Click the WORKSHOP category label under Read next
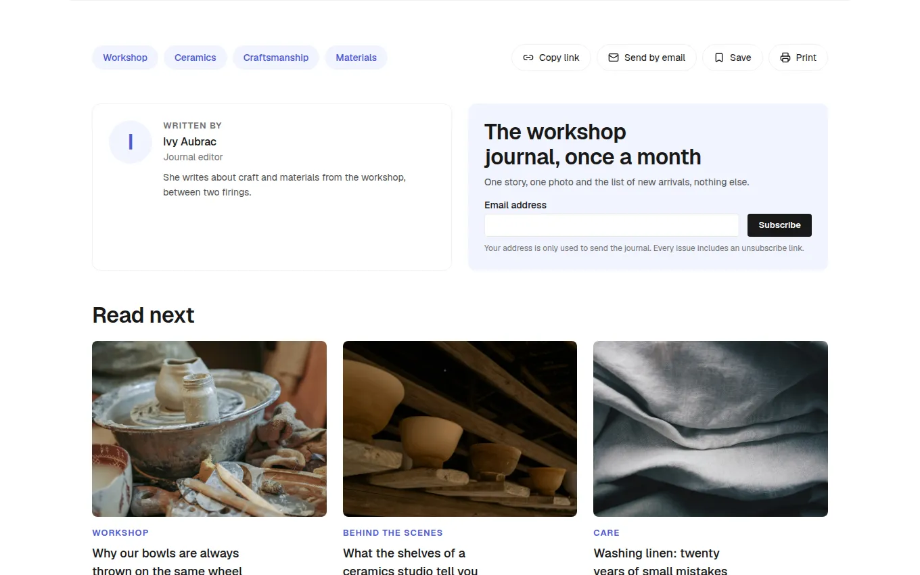The height and width of the screenshot is (575, 920). point(120,532)
